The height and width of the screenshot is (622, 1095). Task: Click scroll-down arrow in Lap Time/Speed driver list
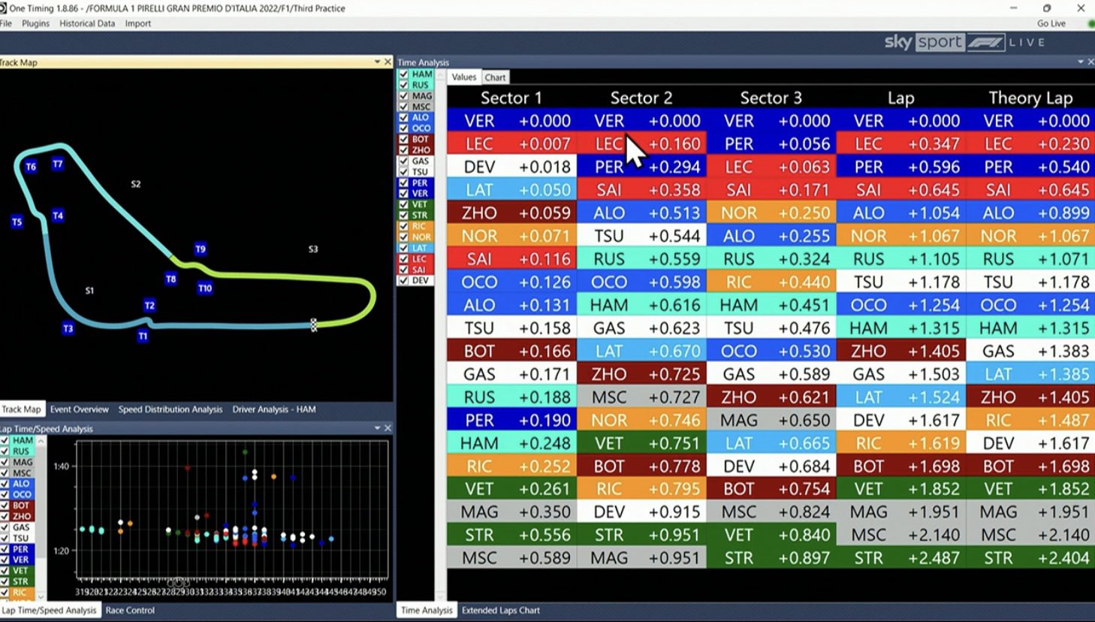point(41,596)
